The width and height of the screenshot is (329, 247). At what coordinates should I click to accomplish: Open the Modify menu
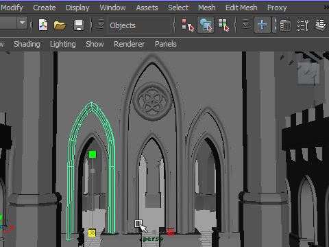point(12,8)
